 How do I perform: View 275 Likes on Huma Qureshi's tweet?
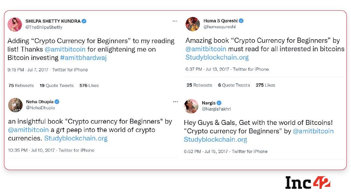coord(265,85)
